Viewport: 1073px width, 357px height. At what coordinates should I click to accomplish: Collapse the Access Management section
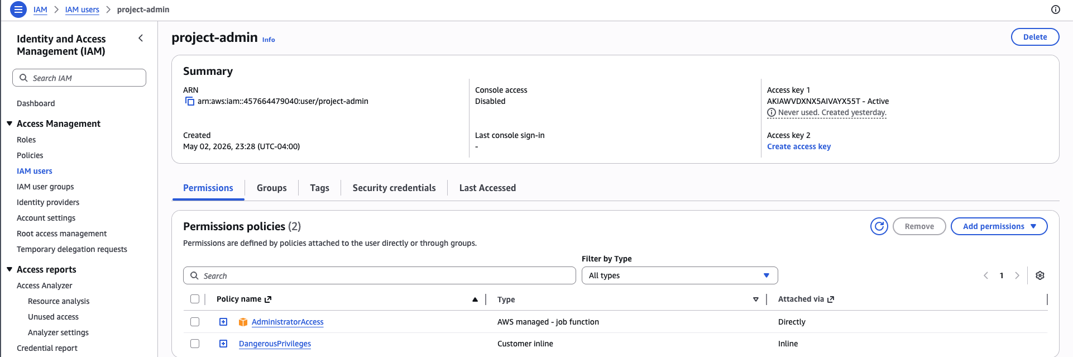point(9,123)
